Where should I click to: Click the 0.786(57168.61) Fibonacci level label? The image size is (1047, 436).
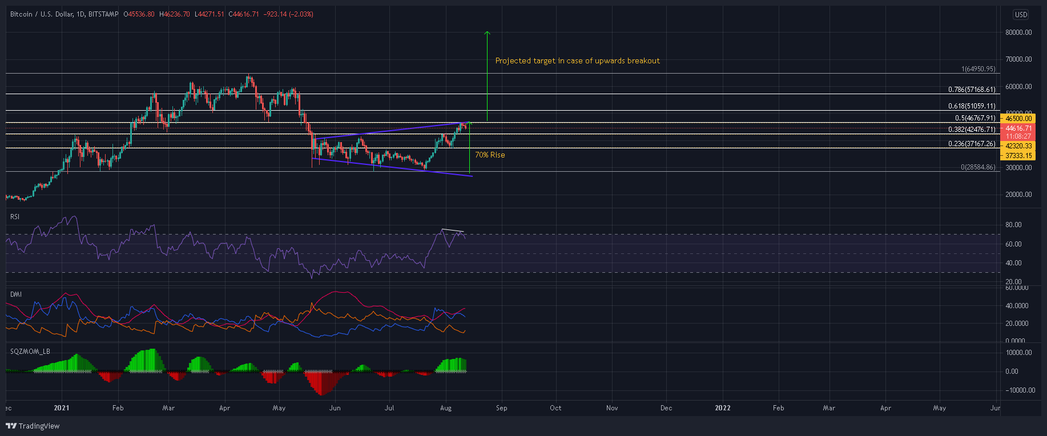(972, 90)
